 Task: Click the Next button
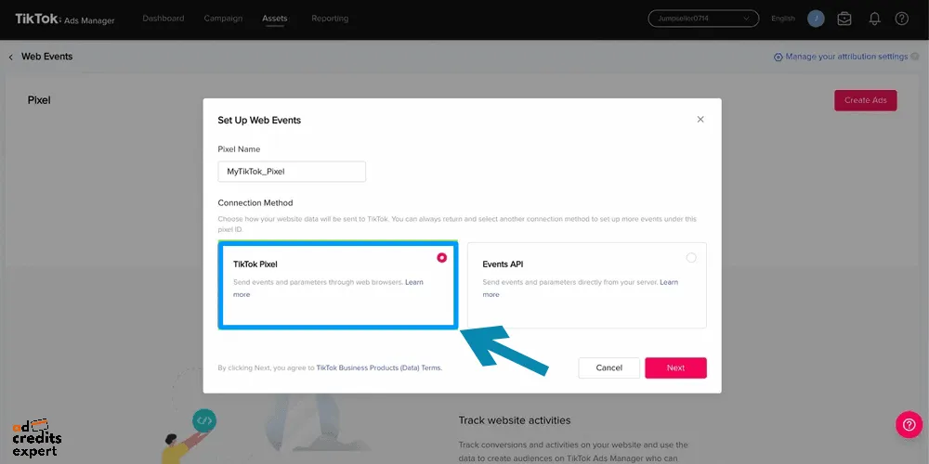(x=675, y=367)
